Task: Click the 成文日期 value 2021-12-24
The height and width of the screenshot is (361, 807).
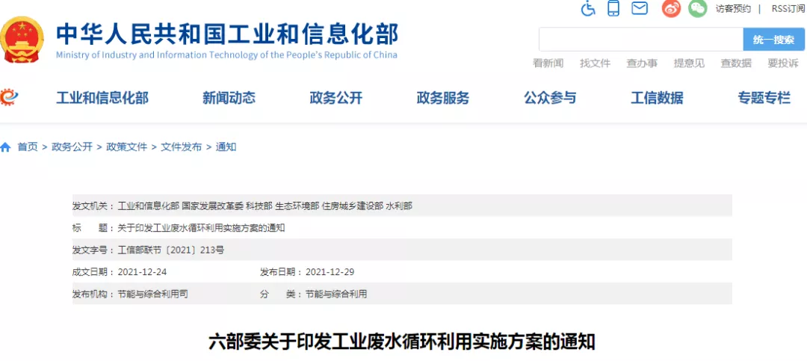Action: point(143,272)
